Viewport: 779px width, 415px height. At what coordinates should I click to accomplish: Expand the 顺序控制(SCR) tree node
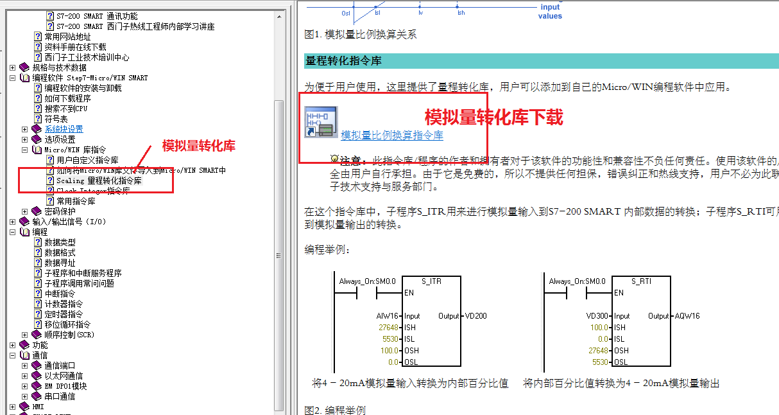click(24, 335)
